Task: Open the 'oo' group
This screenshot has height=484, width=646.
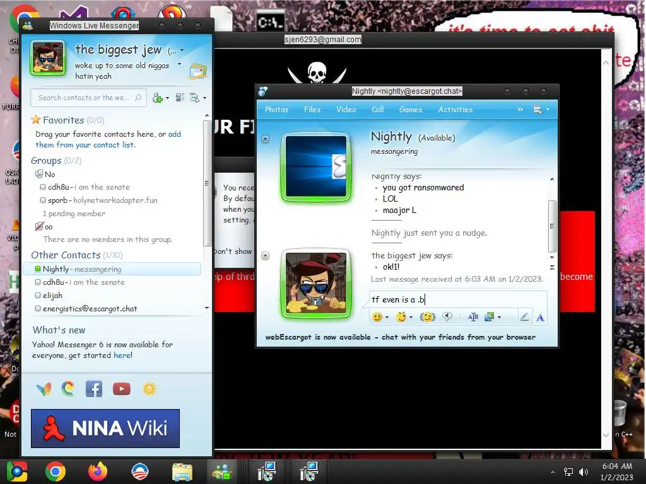Action: (x=44, y=227)
